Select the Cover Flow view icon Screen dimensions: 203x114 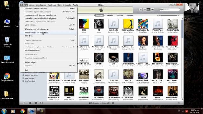pyautogui.click(x=152, y=9)
